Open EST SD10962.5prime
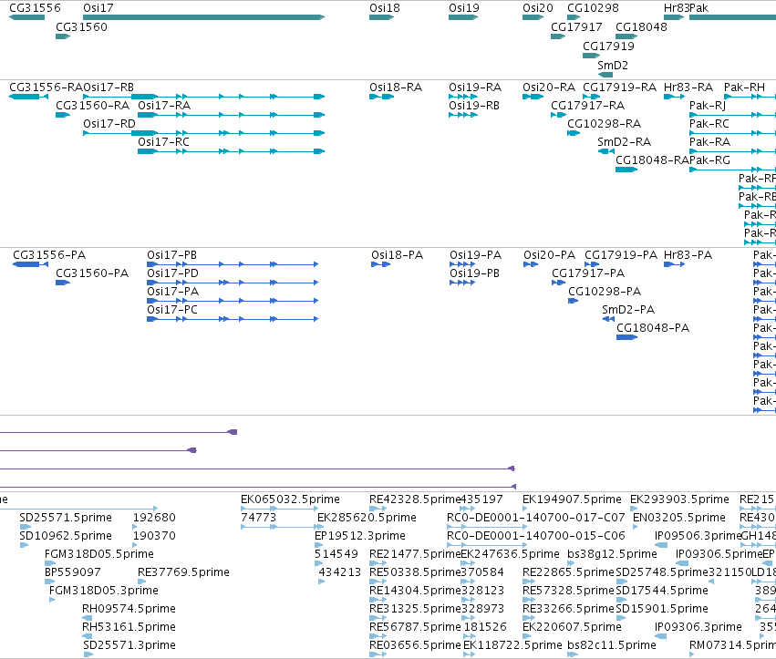 click(66, 536)
